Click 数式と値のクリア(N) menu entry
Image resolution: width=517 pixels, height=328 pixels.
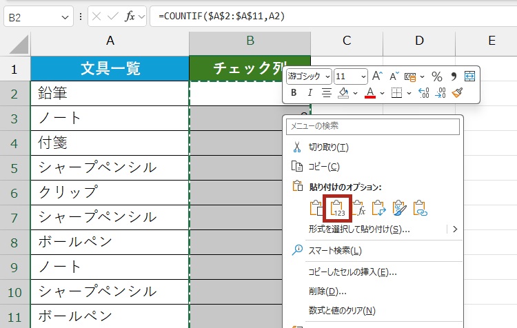tap(342, 310)
